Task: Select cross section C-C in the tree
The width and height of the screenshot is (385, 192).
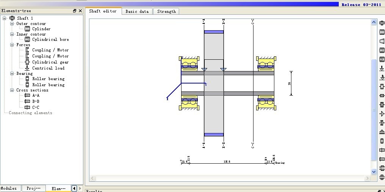Action: pyautogui.click(x=36, y=107)
